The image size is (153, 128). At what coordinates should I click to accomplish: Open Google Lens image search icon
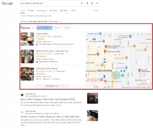(x=92, y=3)
